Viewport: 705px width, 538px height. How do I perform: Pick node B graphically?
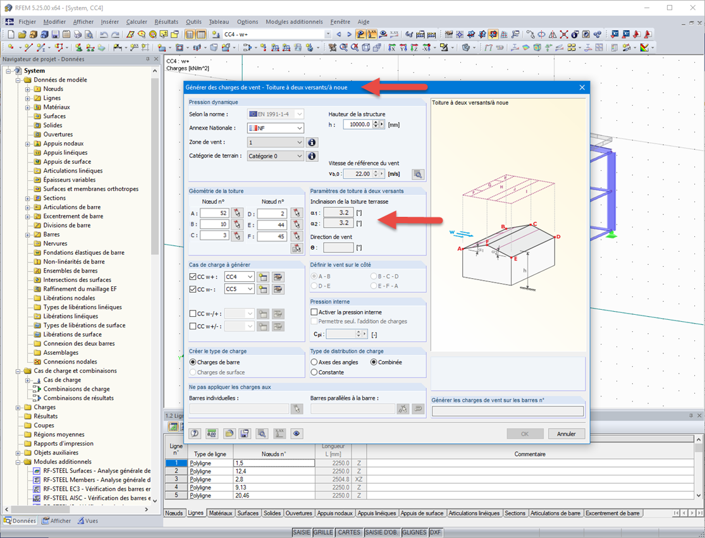click(237, 224)
